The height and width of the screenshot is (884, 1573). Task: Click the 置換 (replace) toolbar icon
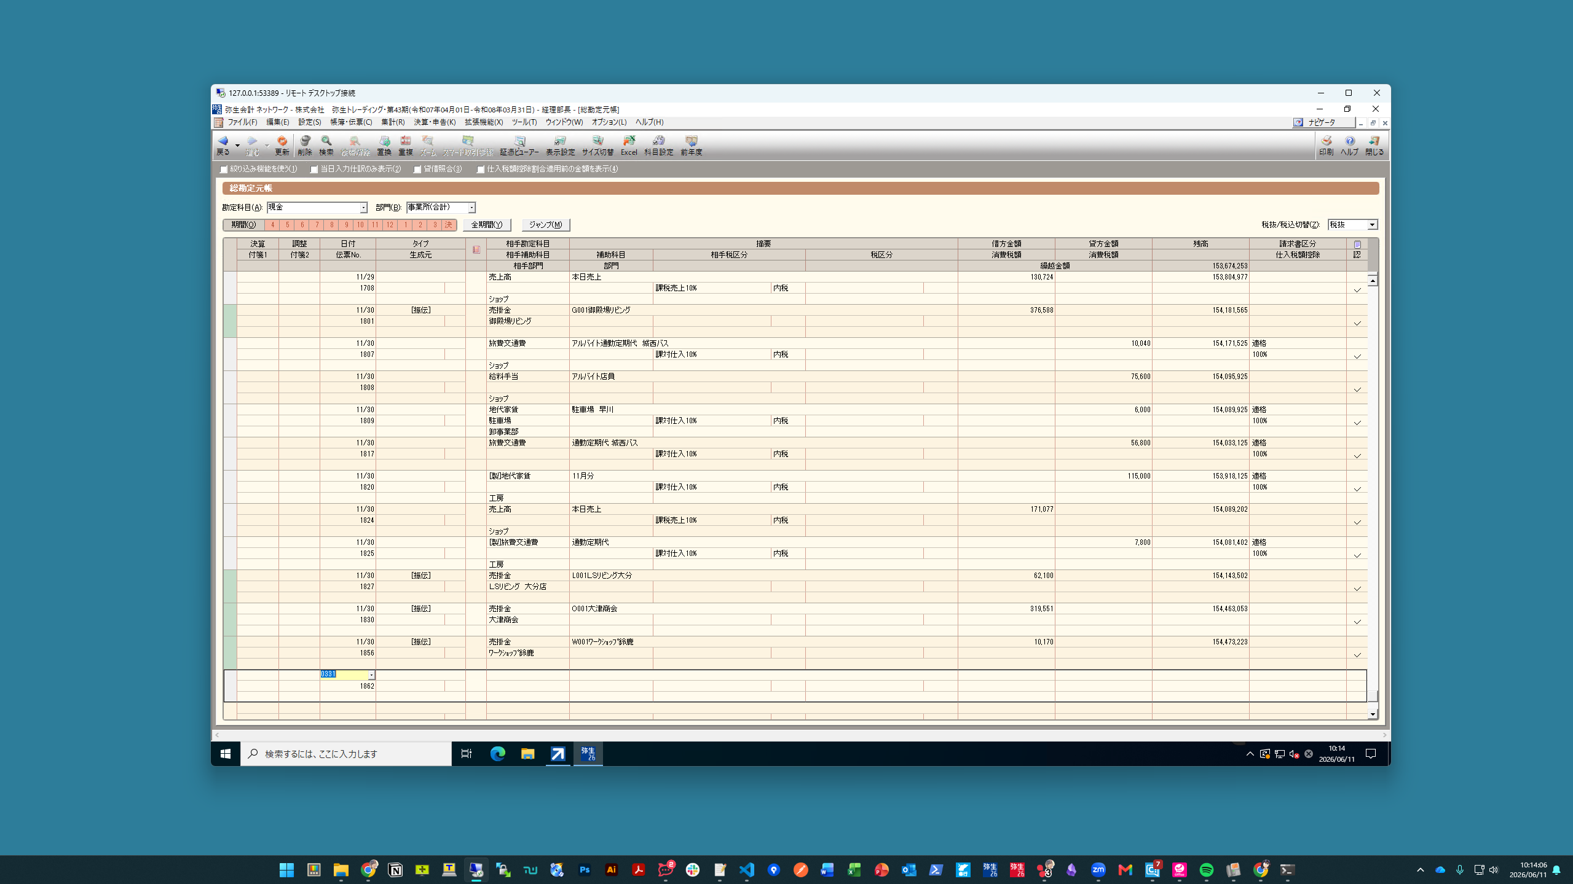(x=384, y=145)
